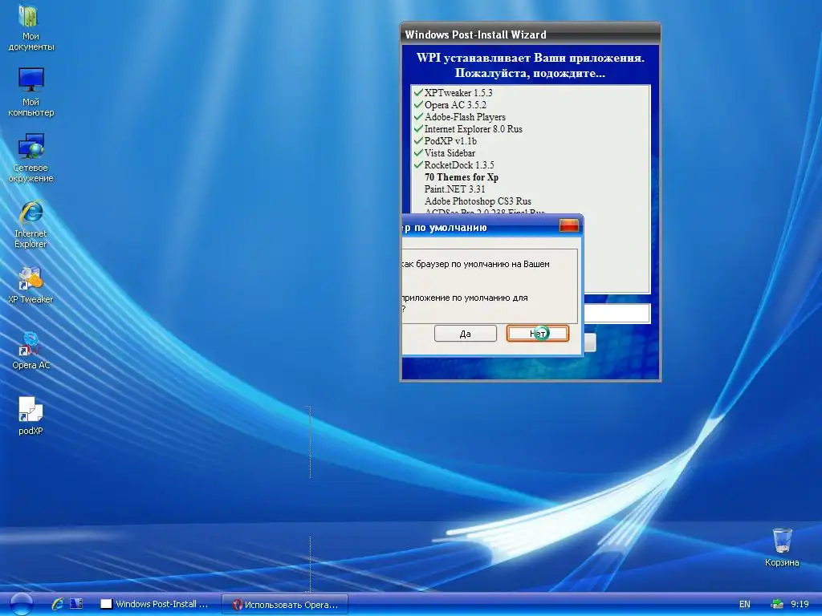Switch to Использовать Opera taskbar button
822x616 pixels.
pyautogui.click(x=285, y=604)
